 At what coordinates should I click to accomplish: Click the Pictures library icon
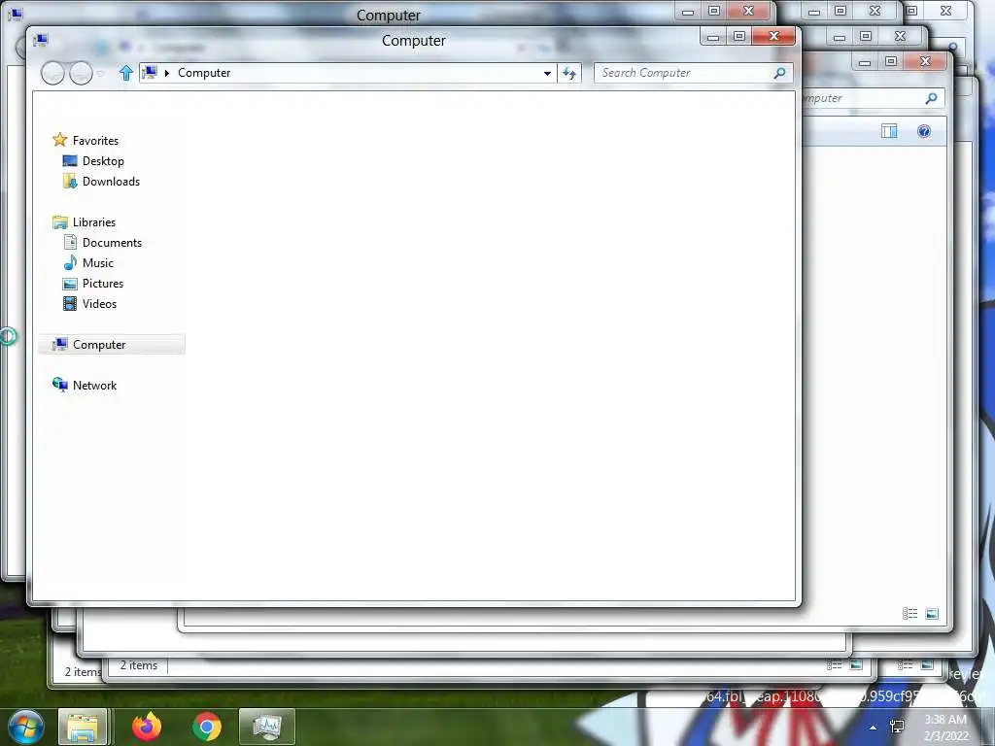(70, 284)
